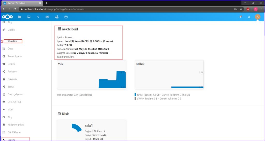Viewport: 265px width, 141px height.
Task: Open the Calendar icon in header
Action: click(x=66, y=17)
